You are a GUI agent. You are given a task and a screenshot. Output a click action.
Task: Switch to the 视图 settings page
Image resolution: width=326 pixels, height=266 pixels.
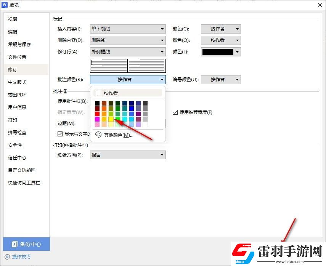tap(12, 19)
